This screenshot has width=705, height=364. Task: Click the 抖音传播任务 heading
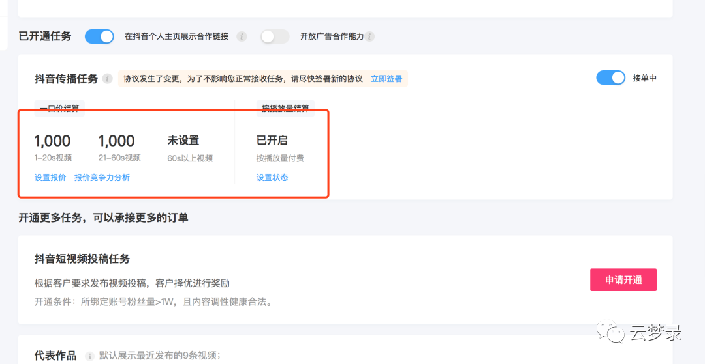(66, 79)
